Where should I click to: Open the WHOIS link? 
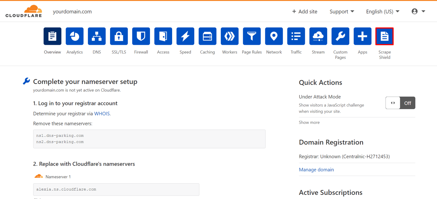click(102, 113)
